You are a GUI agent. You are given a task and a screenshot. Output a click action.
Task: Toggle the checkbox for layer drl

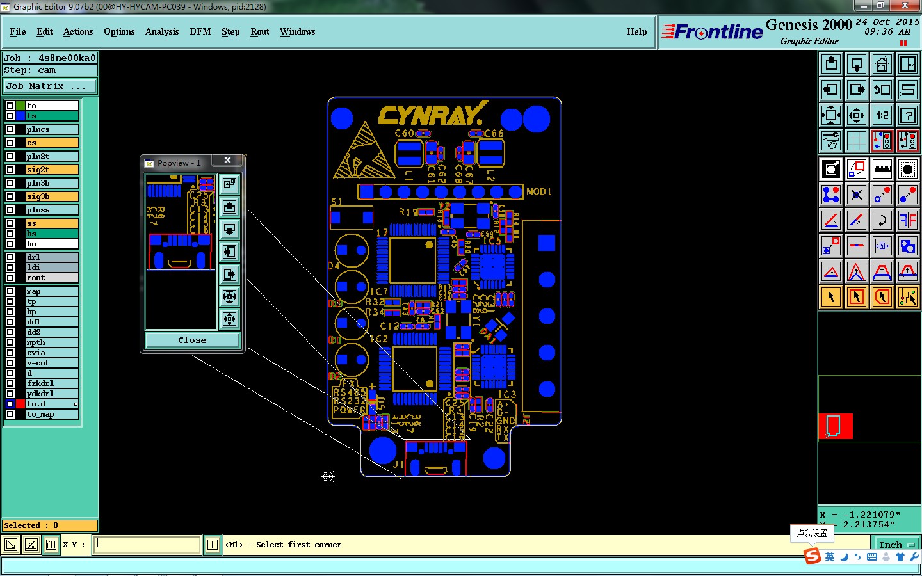point(10,257)
